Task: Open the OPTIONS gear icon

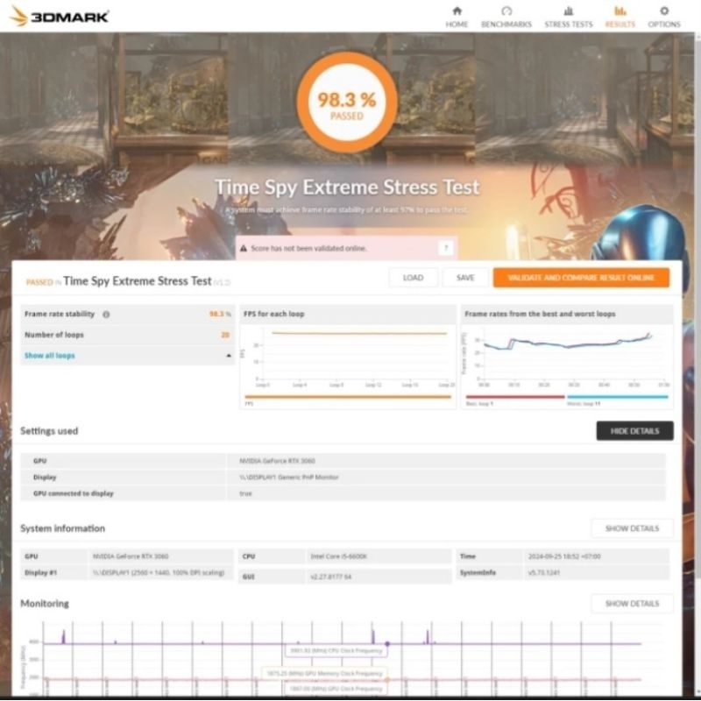Action: (664, 11)
